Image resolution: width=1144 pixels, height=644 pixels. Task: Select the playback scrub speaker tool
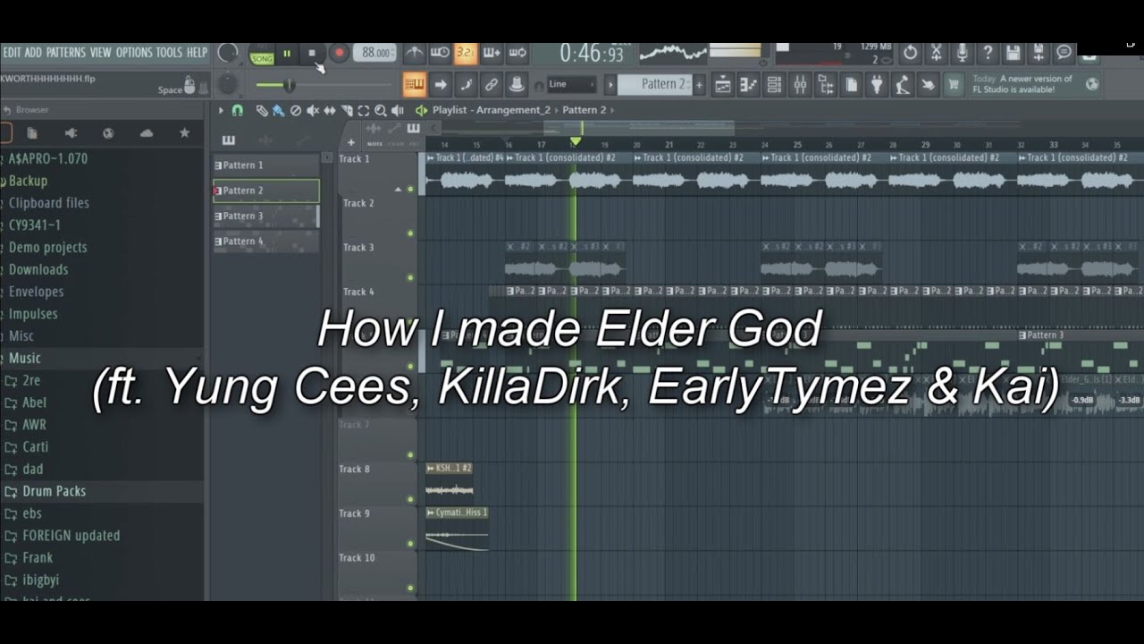click(x=398, y=110)
